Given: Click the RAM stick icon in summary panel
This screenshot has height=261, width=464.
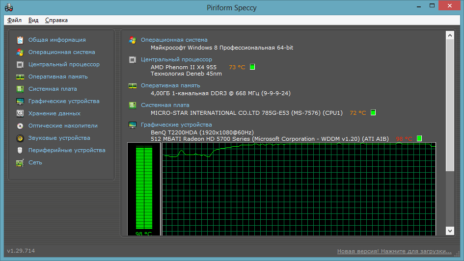Looking at the screenshot, I should (133, 86).
